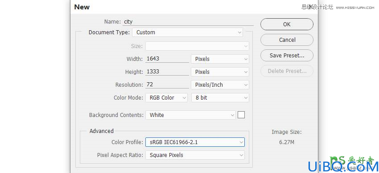
Task: Open the Width units dropdown
Action: click(x=220, y=59)
